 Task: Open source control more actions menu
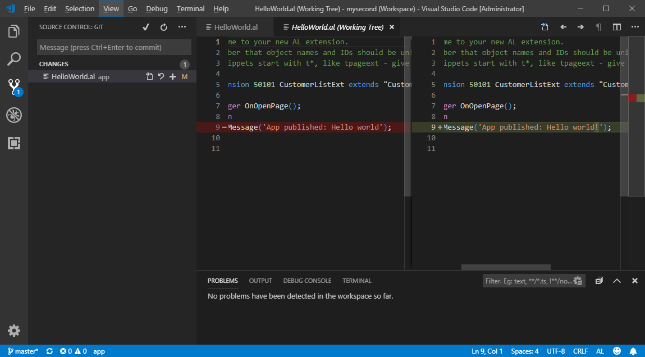[182, 27]
